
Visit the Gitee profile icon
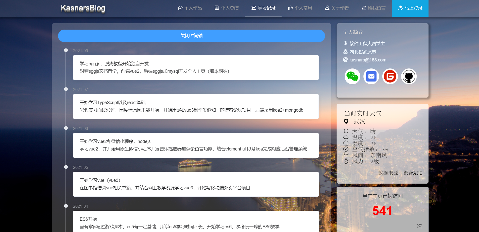coord(390,76)
